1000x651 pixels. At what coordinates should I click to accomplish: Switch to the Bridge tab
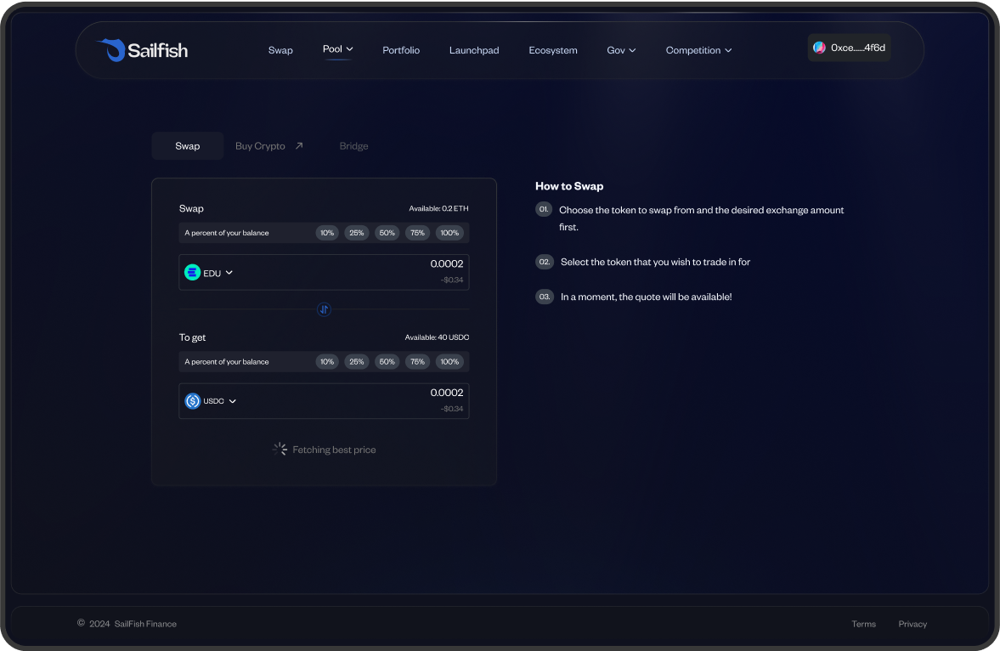(353, 146)
